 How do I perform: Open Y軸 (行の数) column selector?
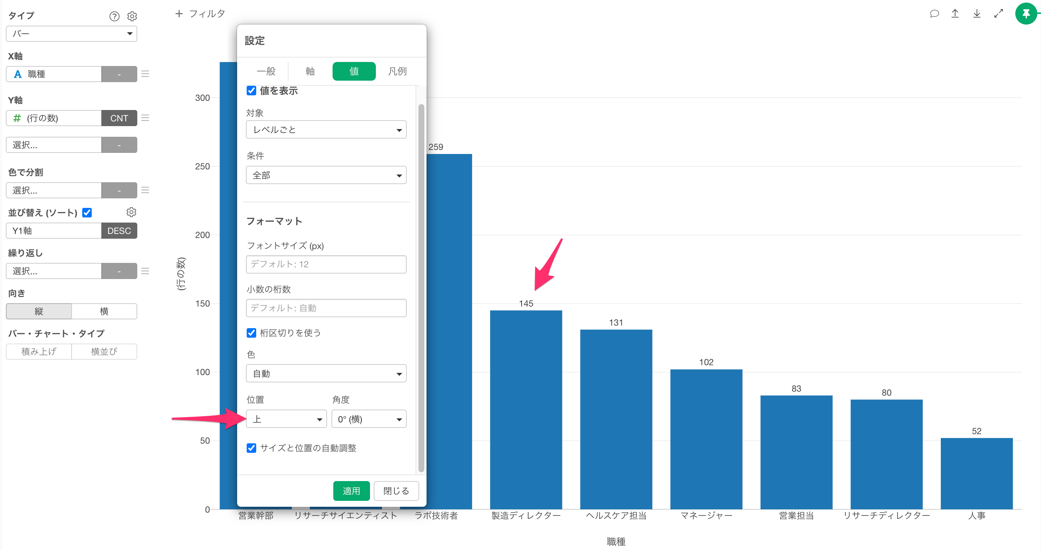54,118
